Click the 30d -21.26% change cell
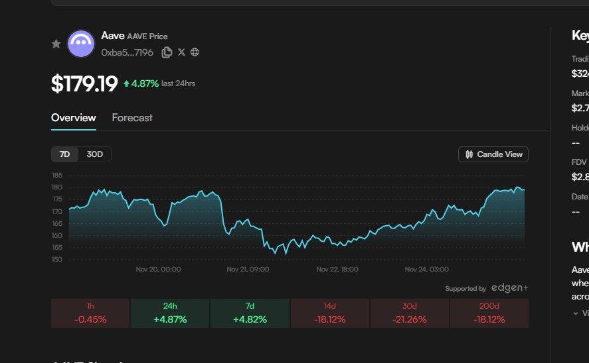This screenshot has height=363, width=589. pyautogui.click(x=409, y=313)
